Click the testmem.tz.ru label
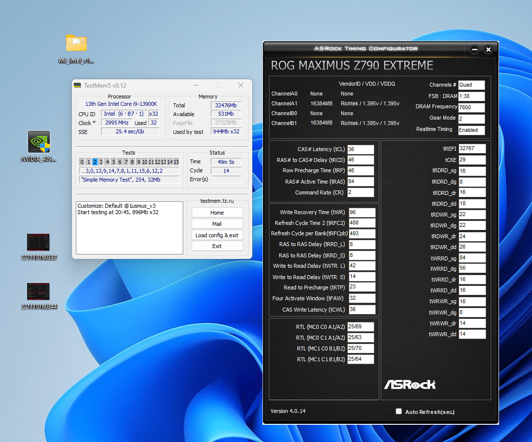The height and width of the screenshot is (442, 532). (217, 201)
